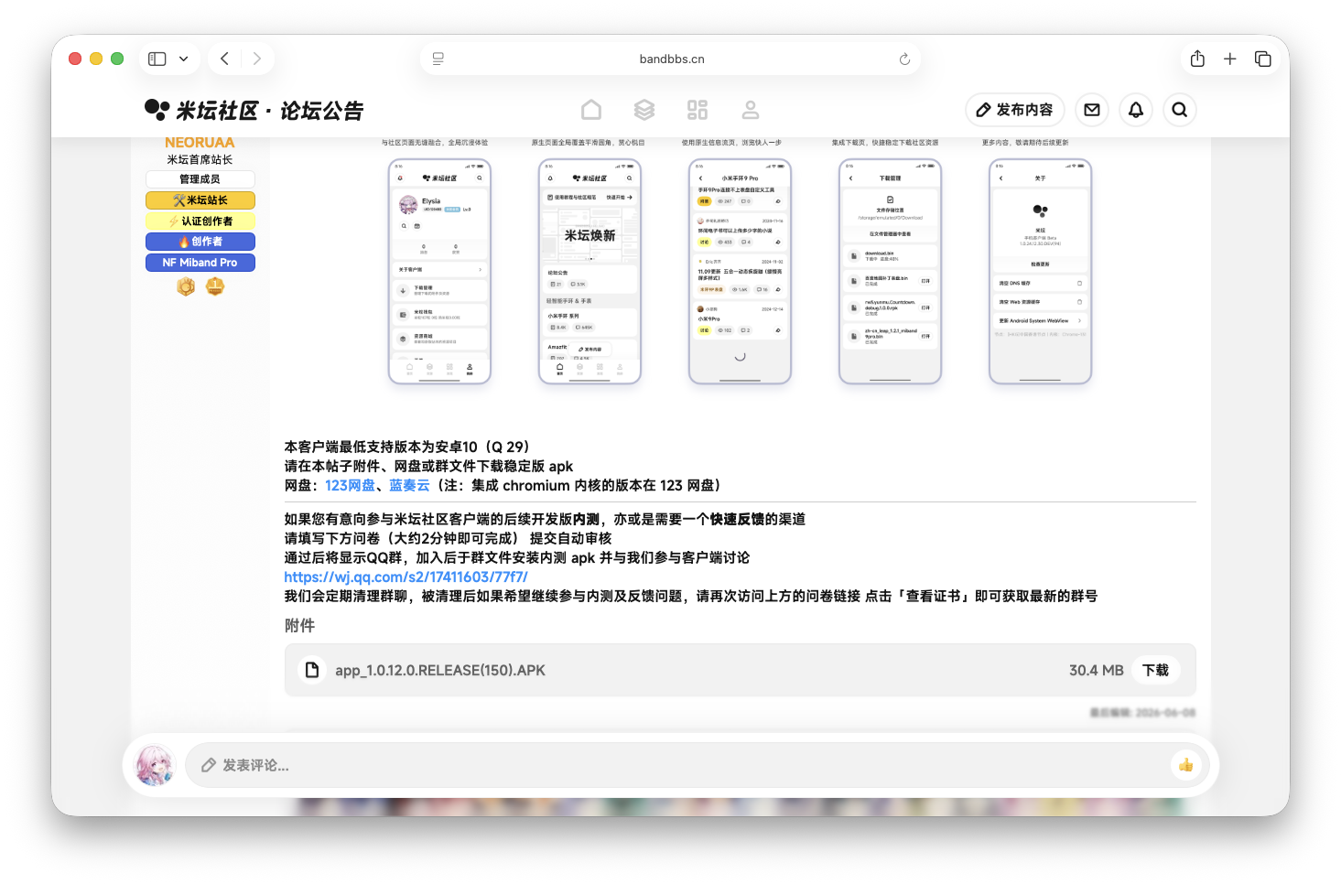Click the 米坛焕新 phone screenshot thumbnail
Image resolution: width=1341 pixels, height=884 pixels.
click(x=589, y=272)
